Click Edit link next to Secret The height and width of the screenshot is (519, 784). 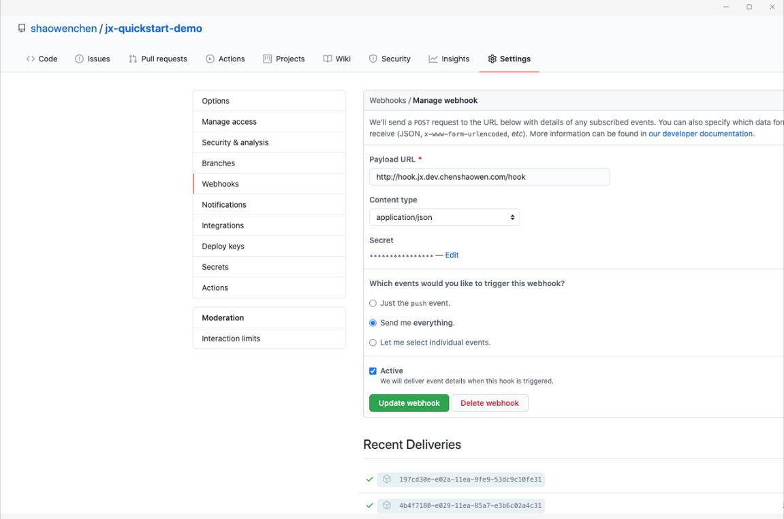click(x=452, y=255)
